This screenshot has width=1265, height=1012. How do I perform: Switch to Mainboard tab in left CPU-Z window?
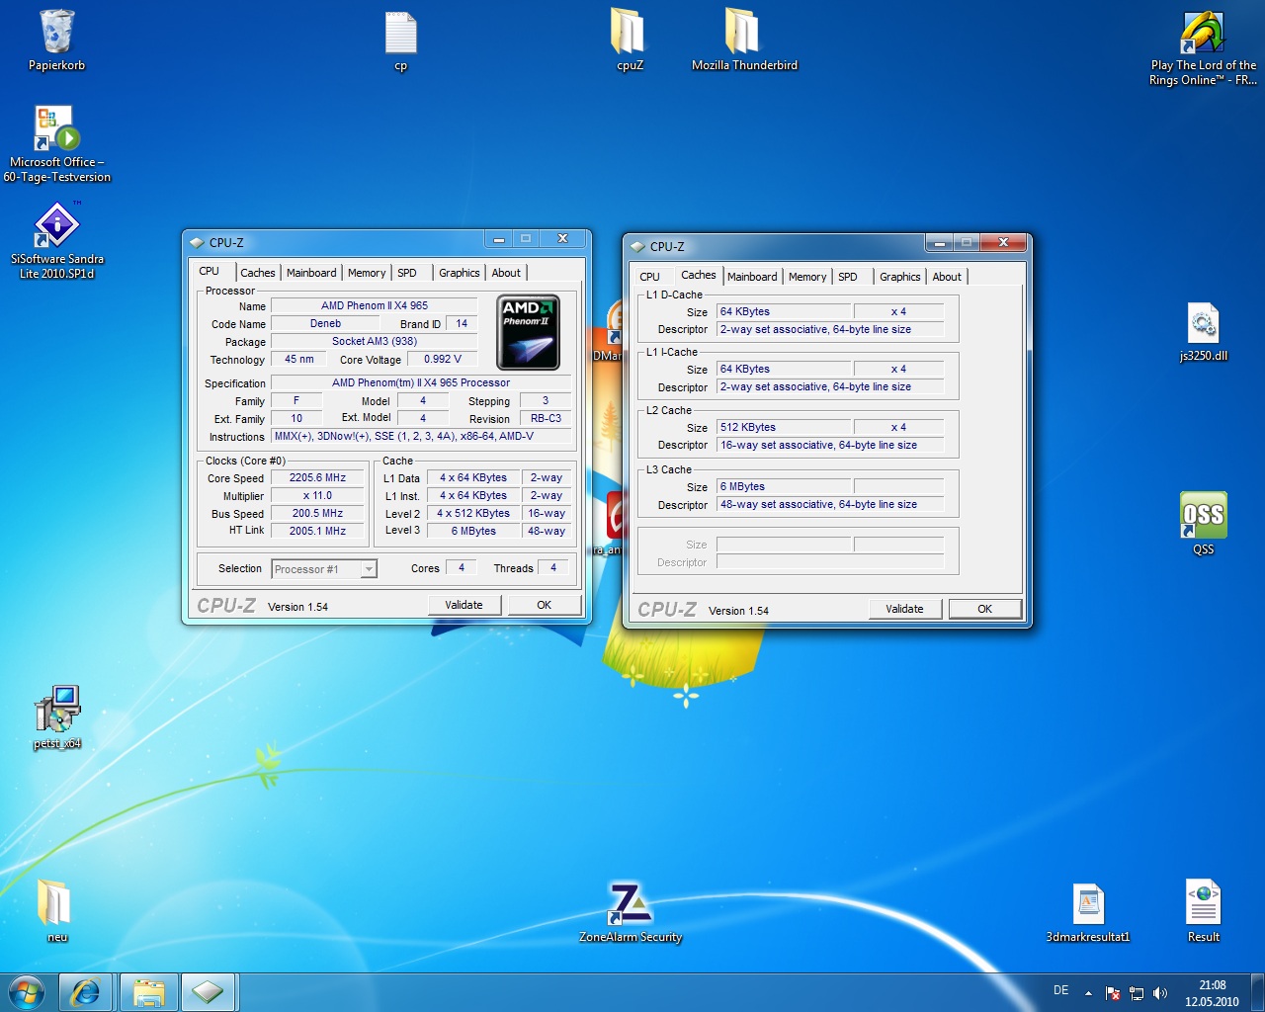311,273
